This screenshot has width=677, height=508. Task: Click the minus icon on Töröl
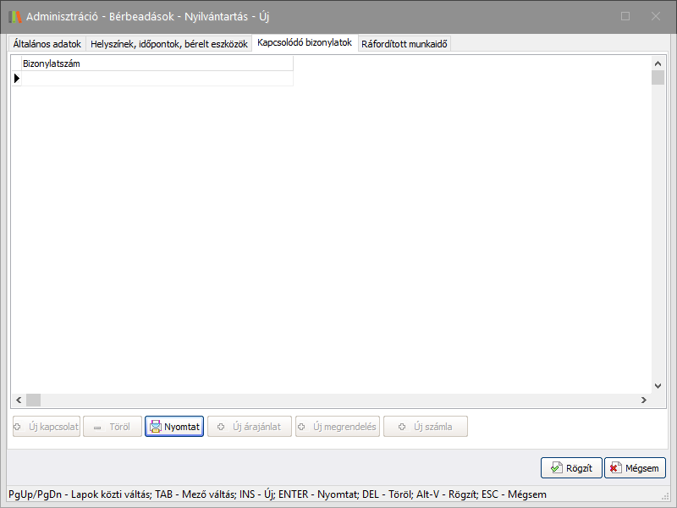click(x=97, y=428)
